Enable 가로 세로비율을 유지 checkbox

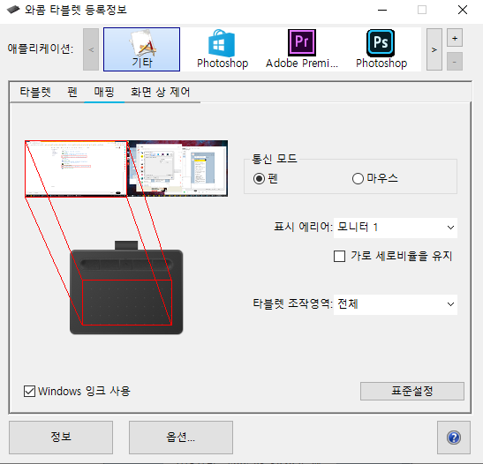tap(339, 256)
